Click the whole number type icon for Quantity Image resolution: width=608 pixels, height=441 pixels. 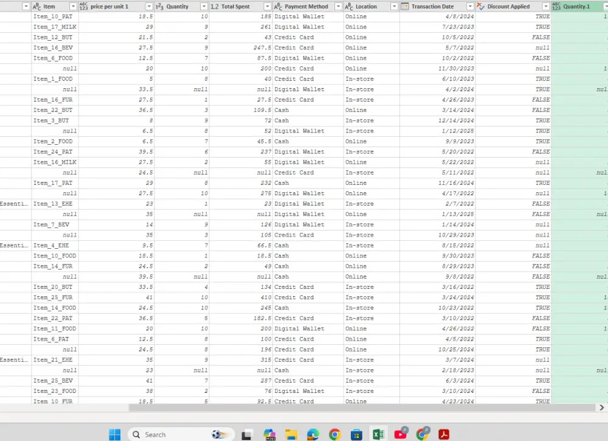click(159, 6)
